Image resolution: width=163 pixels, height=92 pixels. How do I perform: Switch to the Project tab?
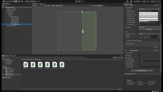(5, 56)
